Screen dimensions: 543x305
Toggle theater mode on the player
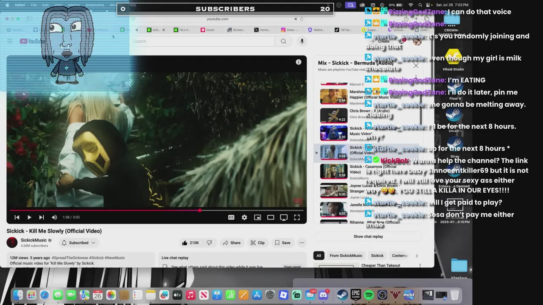tap(271, 217)
